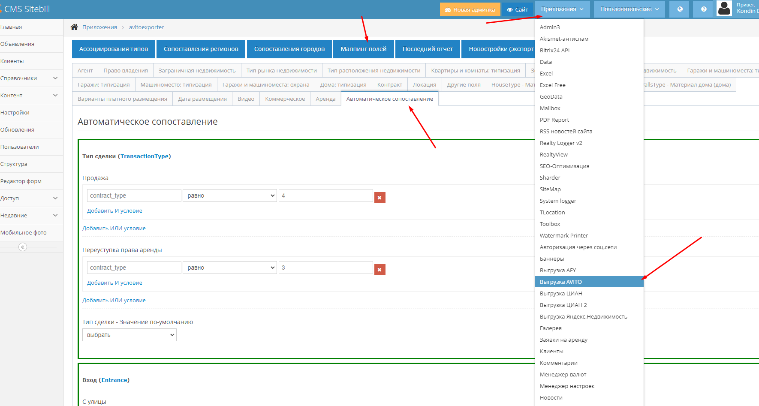Open the Пользовательские dropdown menu
759x406 pixels.
(x=629, y=9)
